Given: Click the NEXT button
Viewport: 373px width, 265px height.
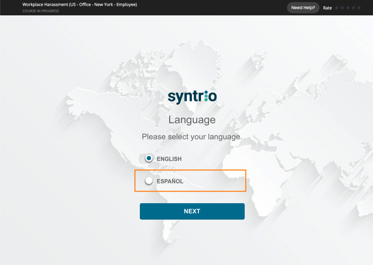Looking at the screenshot, I should (192, 211).
